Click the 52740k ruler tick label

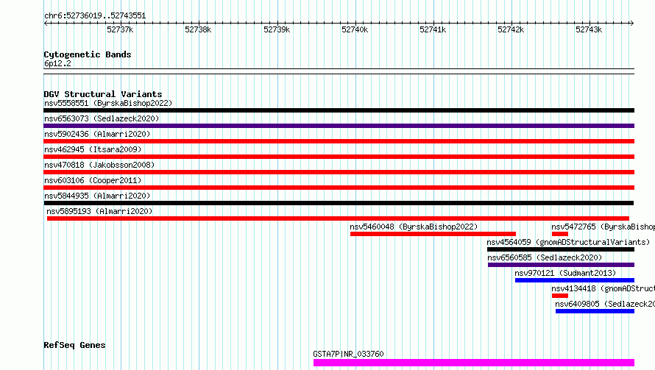coord(355,29)
